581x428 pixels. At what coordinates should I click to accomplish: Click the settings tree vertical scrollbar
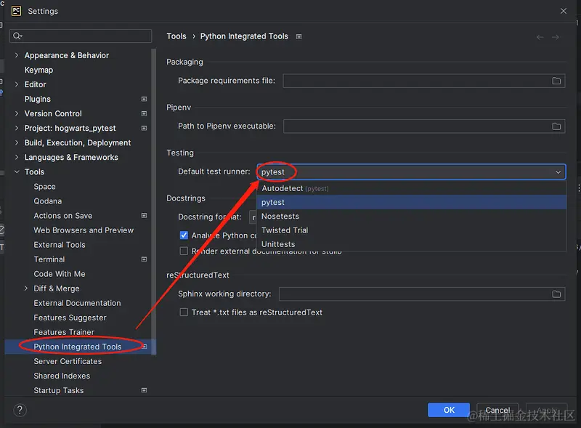pos(154,201)
